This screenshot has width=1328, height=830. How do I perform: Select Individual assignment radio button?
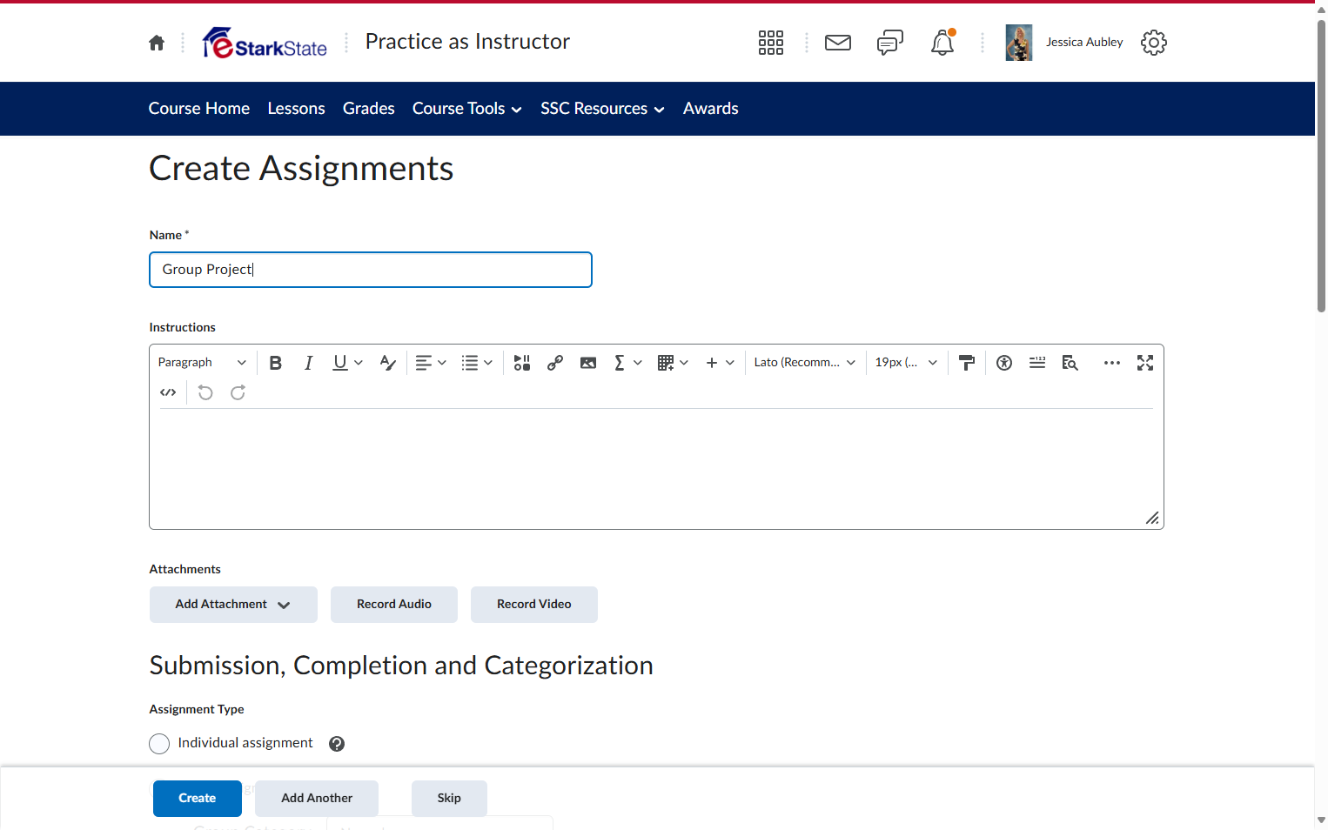[x=159, y=744]
